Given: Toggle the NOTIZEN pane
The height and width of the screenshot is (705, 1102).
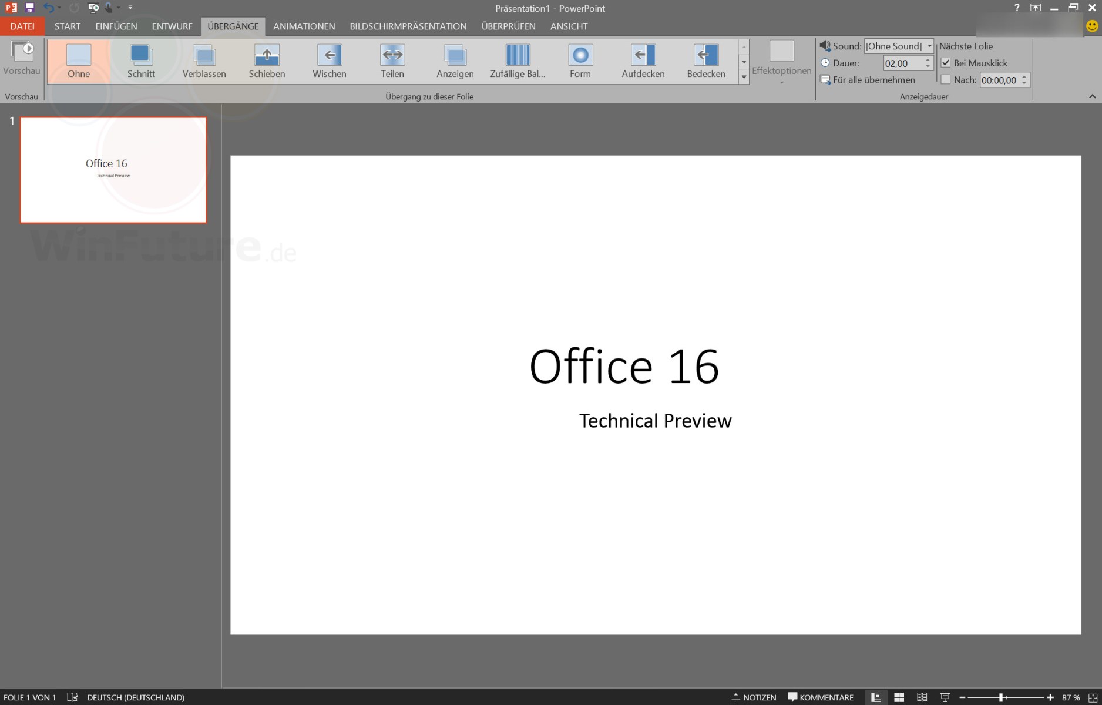Looking at the screenshot, I should pos(754,697).
